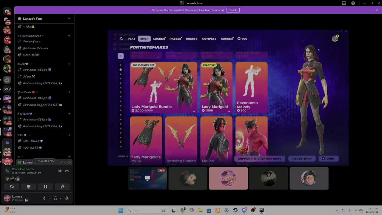This screenshot has width=382, height=215.
Task: Collapse the Twitch category
Action: point(26,114)
